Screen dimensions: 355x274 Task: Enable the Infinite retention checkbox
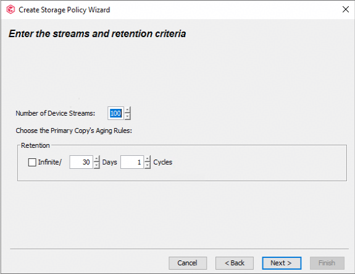pyautogui.click(x=32, y=163)
